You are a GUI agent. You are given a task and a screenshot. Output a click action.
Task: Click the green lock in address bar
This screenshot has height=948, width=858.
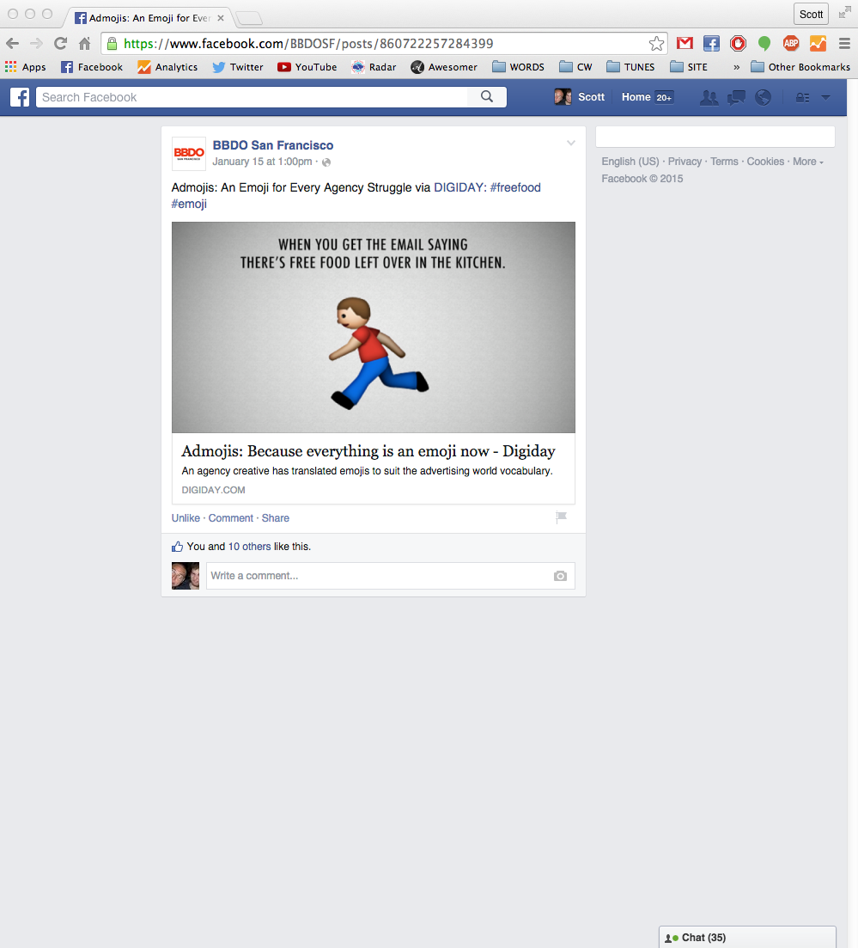pyautogui.click(x=112, y=44)
